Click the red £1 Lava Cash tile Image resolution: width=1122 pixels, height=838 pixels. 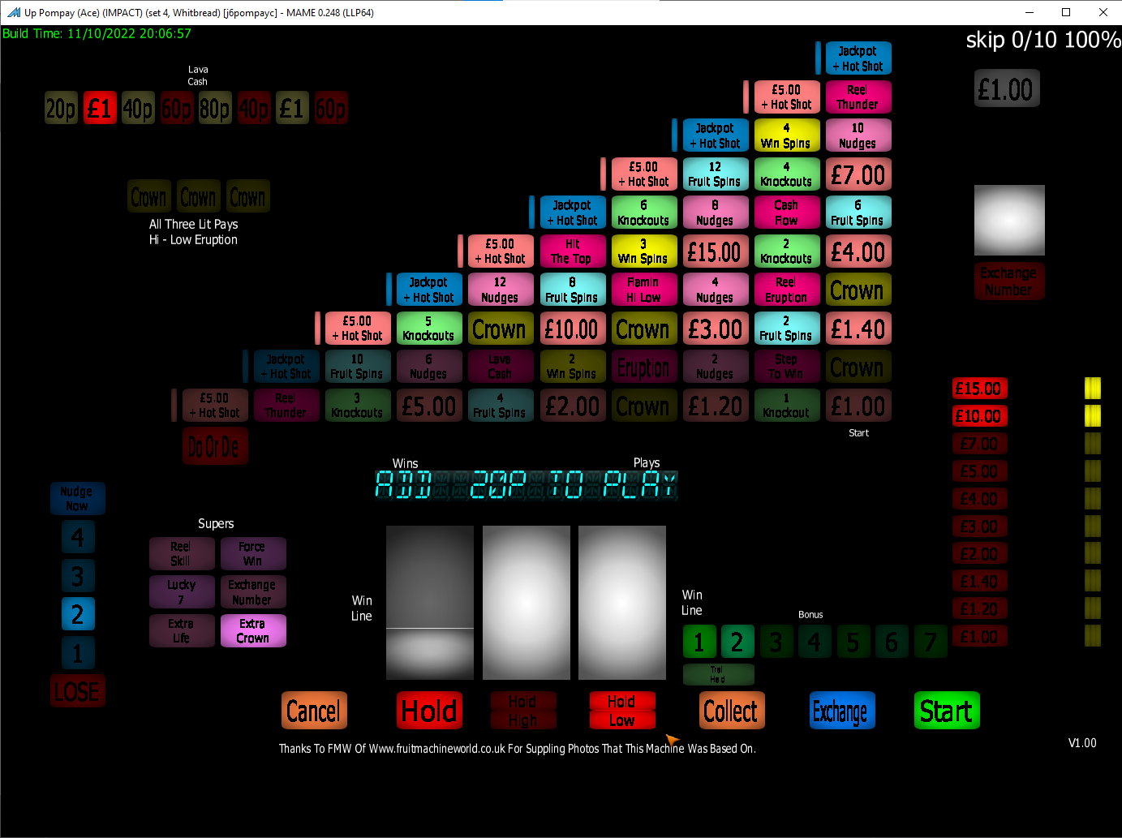[x=99, y=108]
